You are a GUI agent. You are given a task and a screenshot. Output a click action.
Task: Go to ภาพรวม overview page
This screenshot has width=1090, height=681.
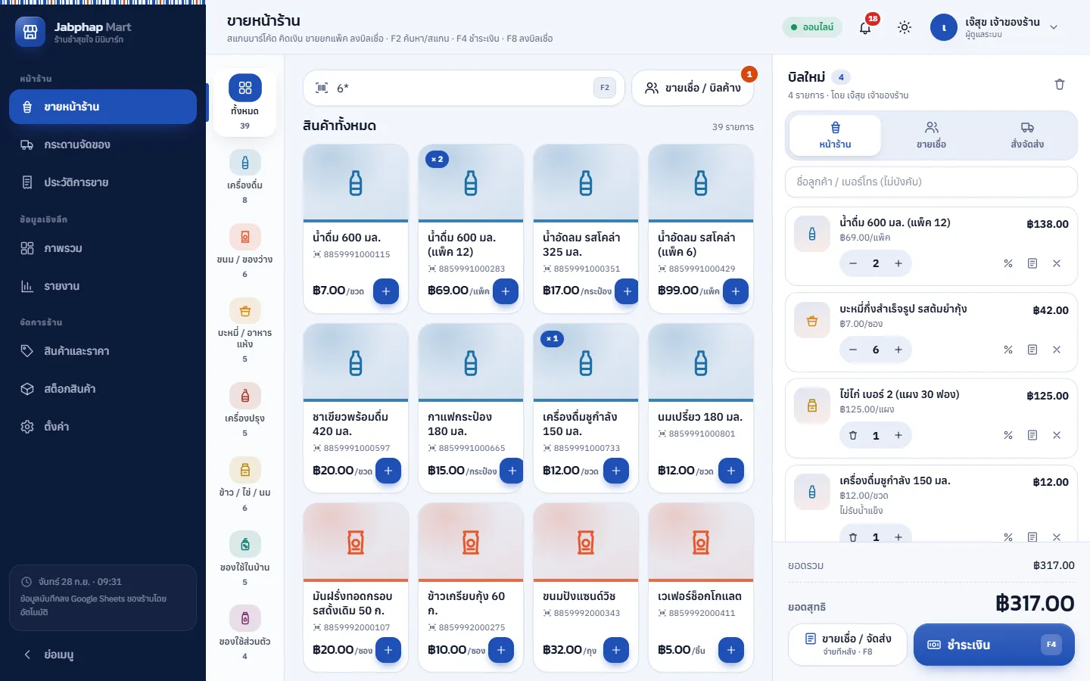coord(103,248)
